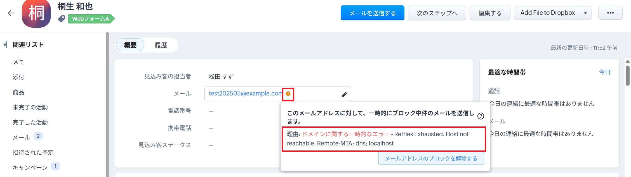The width and height of the screenshot is (631, 177).
Task: Click the back arrow icon
Action: pos(11,13)
